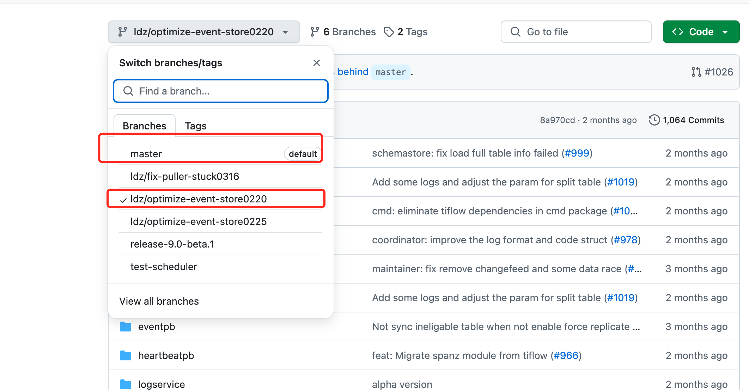Open the logservice folder
Image resolution: width=749 pixels, height=390 pixels.
coord(162,384)
